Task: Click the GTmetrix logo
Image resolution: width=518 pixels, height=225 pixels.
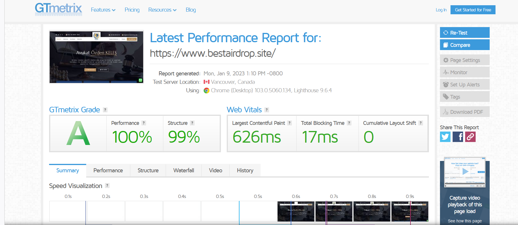Action: [58, 9]
